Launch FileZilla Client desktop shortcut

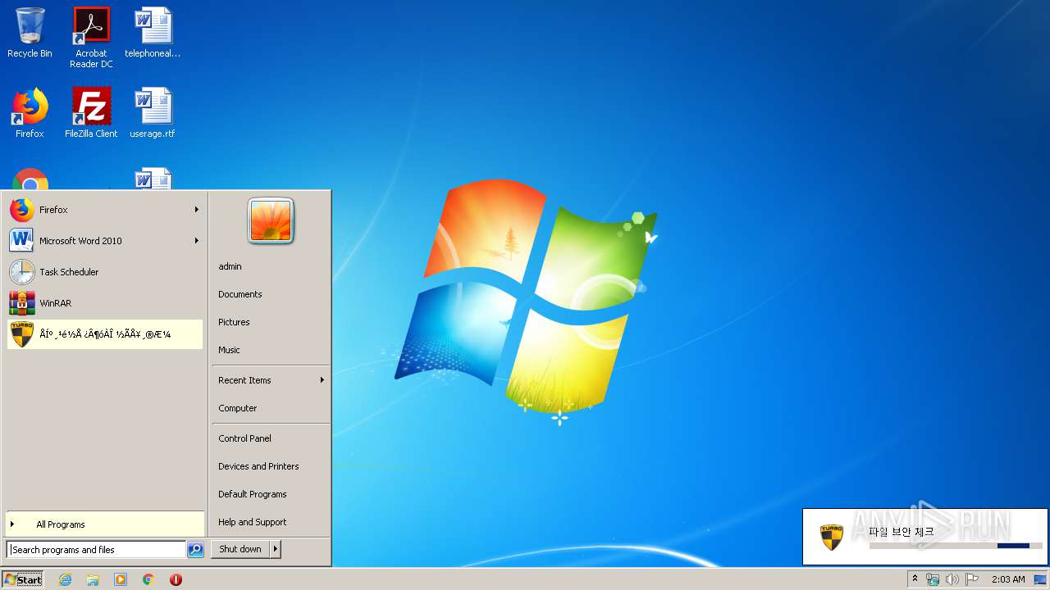coord(91,113)
